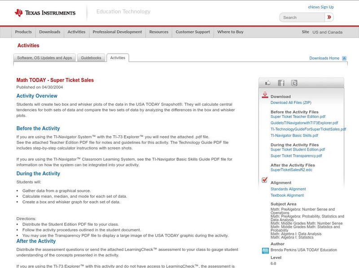Go to Downloads Home link
Screen dimensions: 359x268
[324, 58]
